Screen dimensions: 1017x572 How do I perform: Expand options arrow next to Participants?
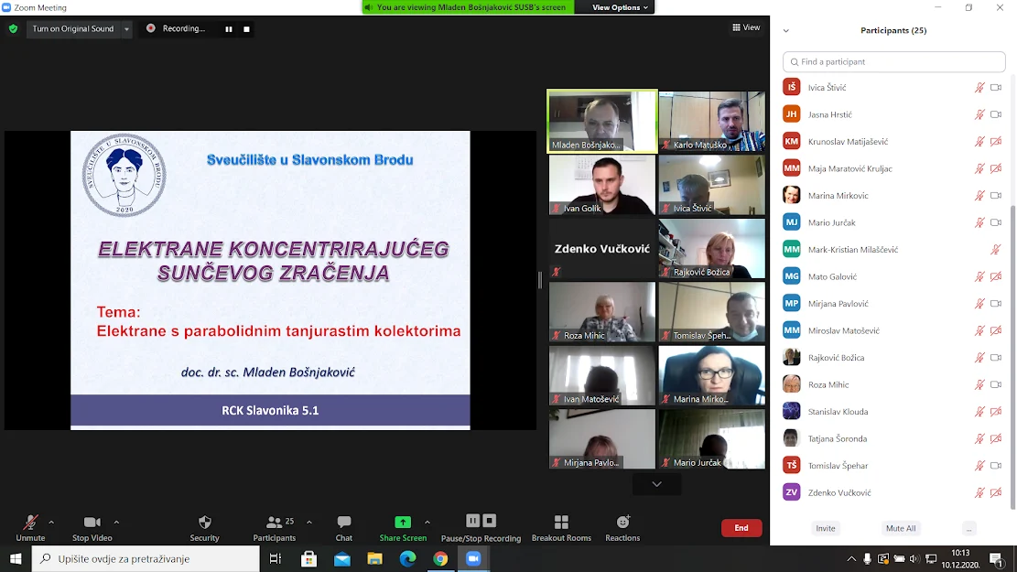(x=308, y=522)
